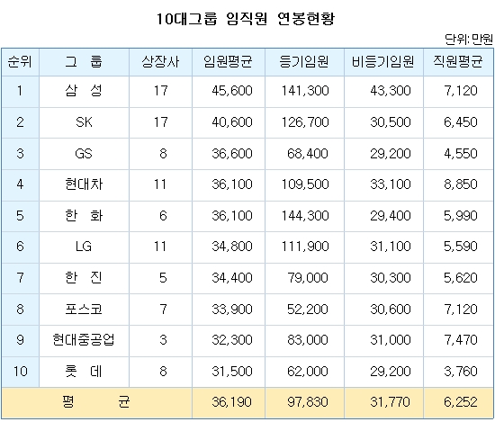495x422 pixels.
Task: Select the 비등기임원 column header
Action: pyautogui.click(x=383, y=62)
